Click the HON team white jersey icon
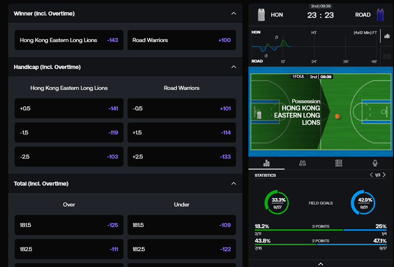This screenshot has width=394, height=267. (261, 15)
